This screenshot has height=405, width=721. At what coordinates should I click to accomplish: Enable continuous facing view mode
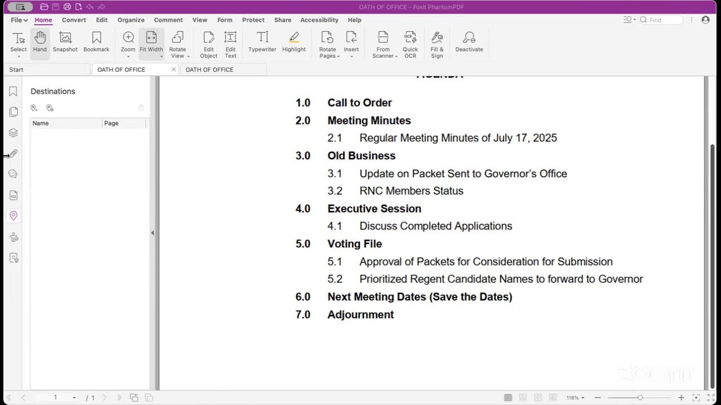pyautogui.click(x=553, y=398)
